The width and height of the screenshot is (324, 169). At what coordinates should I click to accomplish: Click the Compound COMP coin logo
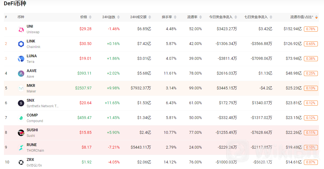pos(21,118)
